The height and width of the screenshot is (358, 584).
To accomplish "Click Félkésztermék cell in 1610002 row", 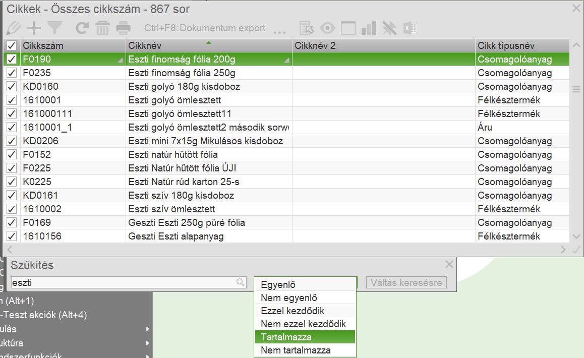I will click(x=522, y=209).
